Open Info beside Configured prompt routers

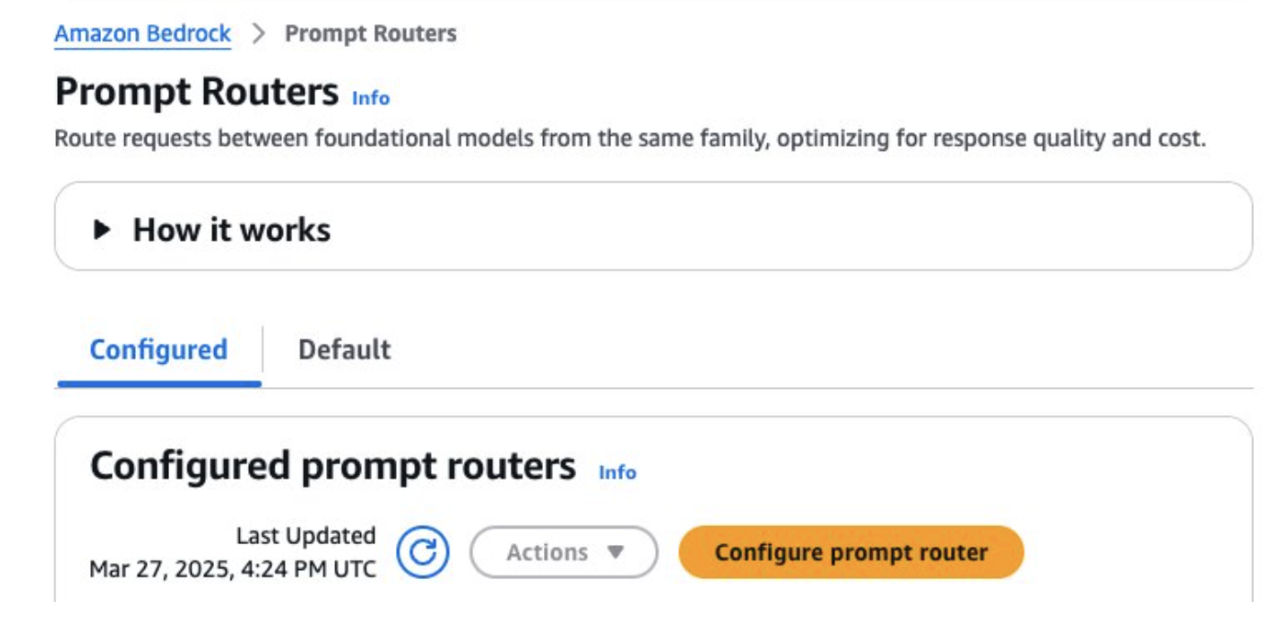click(x=617, y=472)
